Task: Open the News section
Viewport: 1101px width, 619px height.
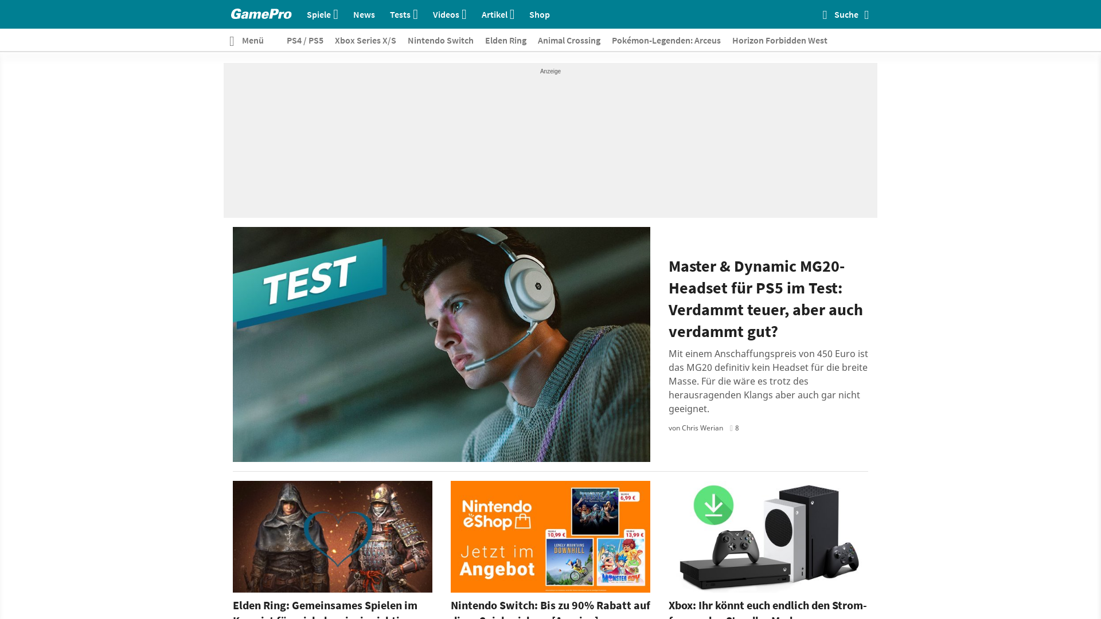Action: (x=364, y=15)
